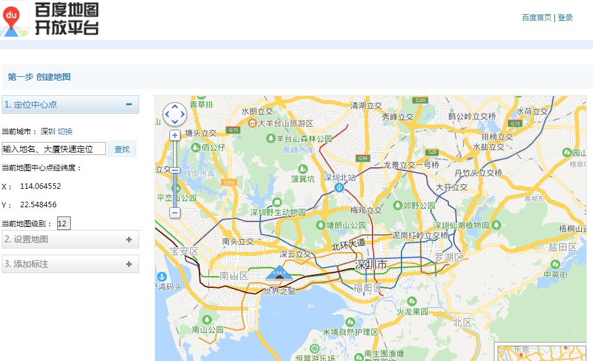Pan map up using the compass up arrow
The image size is (593, 361).
click(x=174, y=106)
